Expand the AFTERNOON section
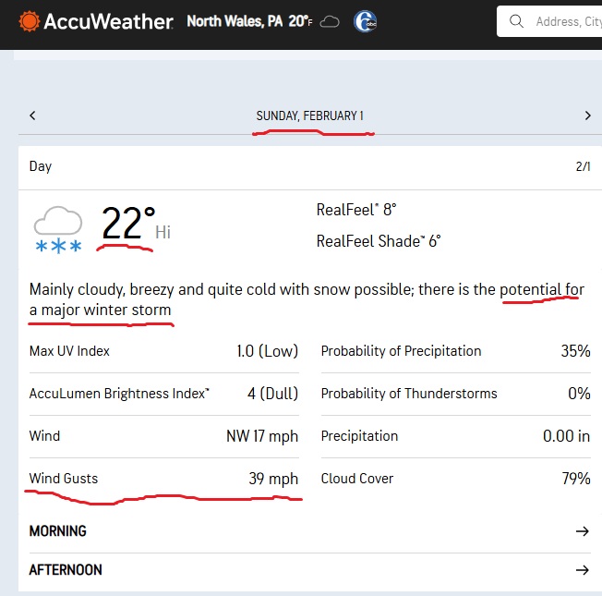The image size is (602, 596). click(x=66, y=570)
